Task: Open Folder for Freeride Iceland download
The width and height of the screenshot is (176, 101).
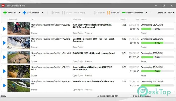Action: pos(78,90)
